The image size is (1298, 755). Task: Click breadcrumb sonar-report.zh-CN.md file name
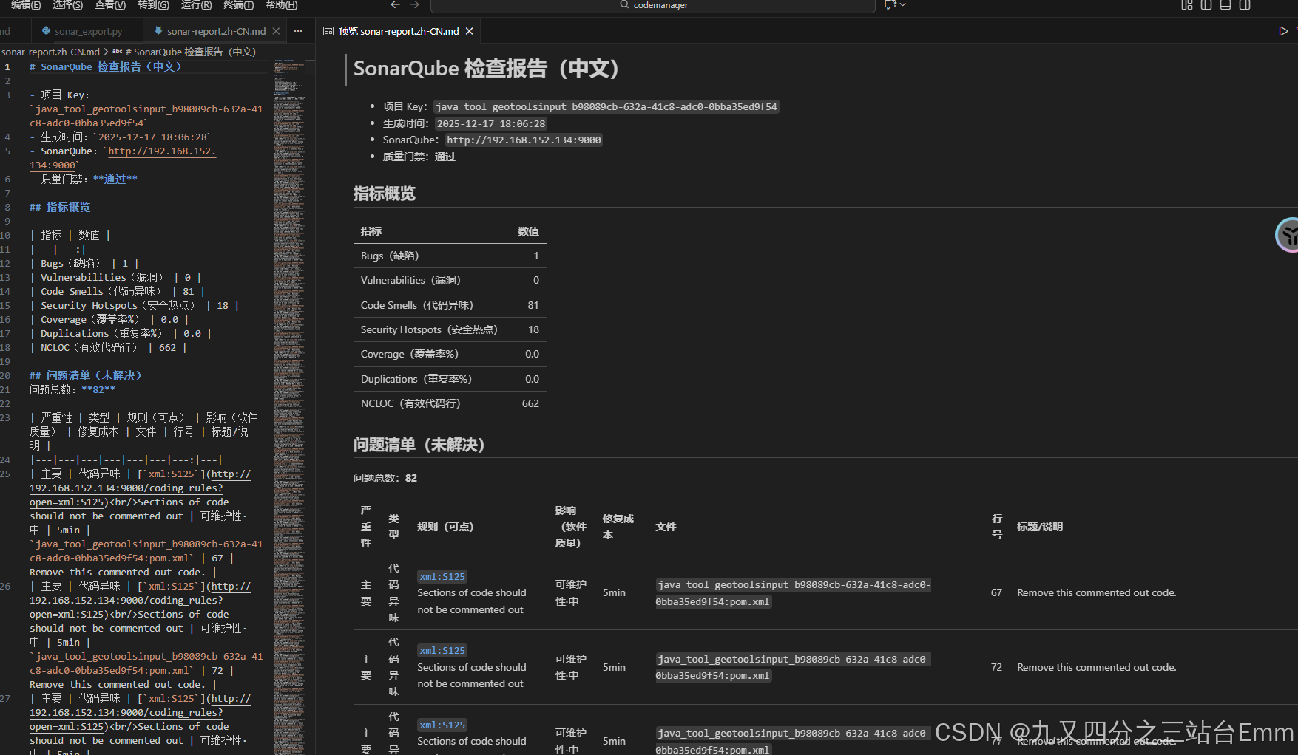tap(50, 52)
